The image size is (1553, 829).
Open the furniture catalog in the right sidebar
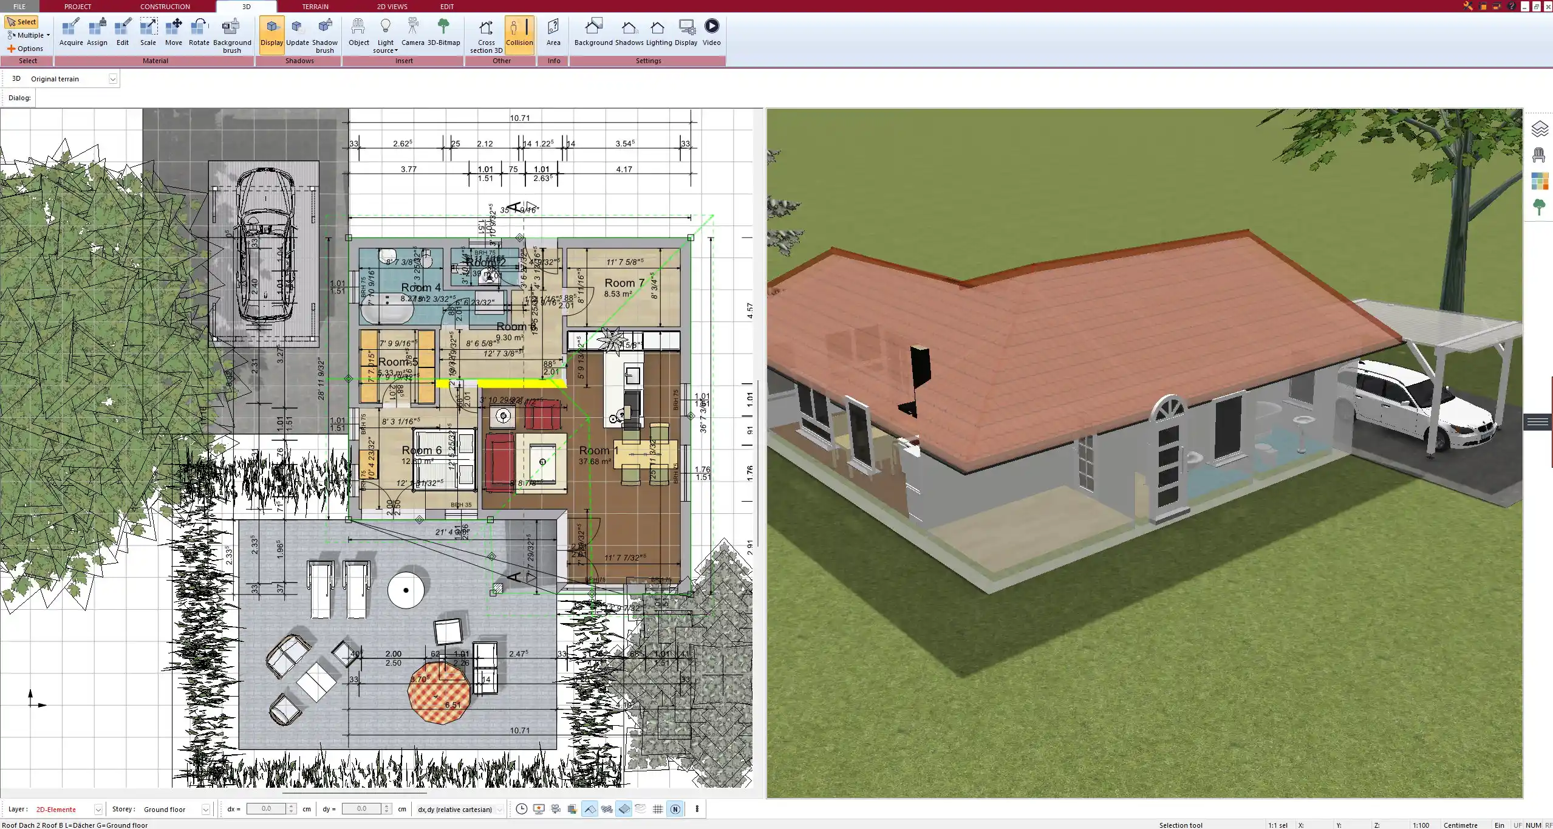[x=1540, y=155]
